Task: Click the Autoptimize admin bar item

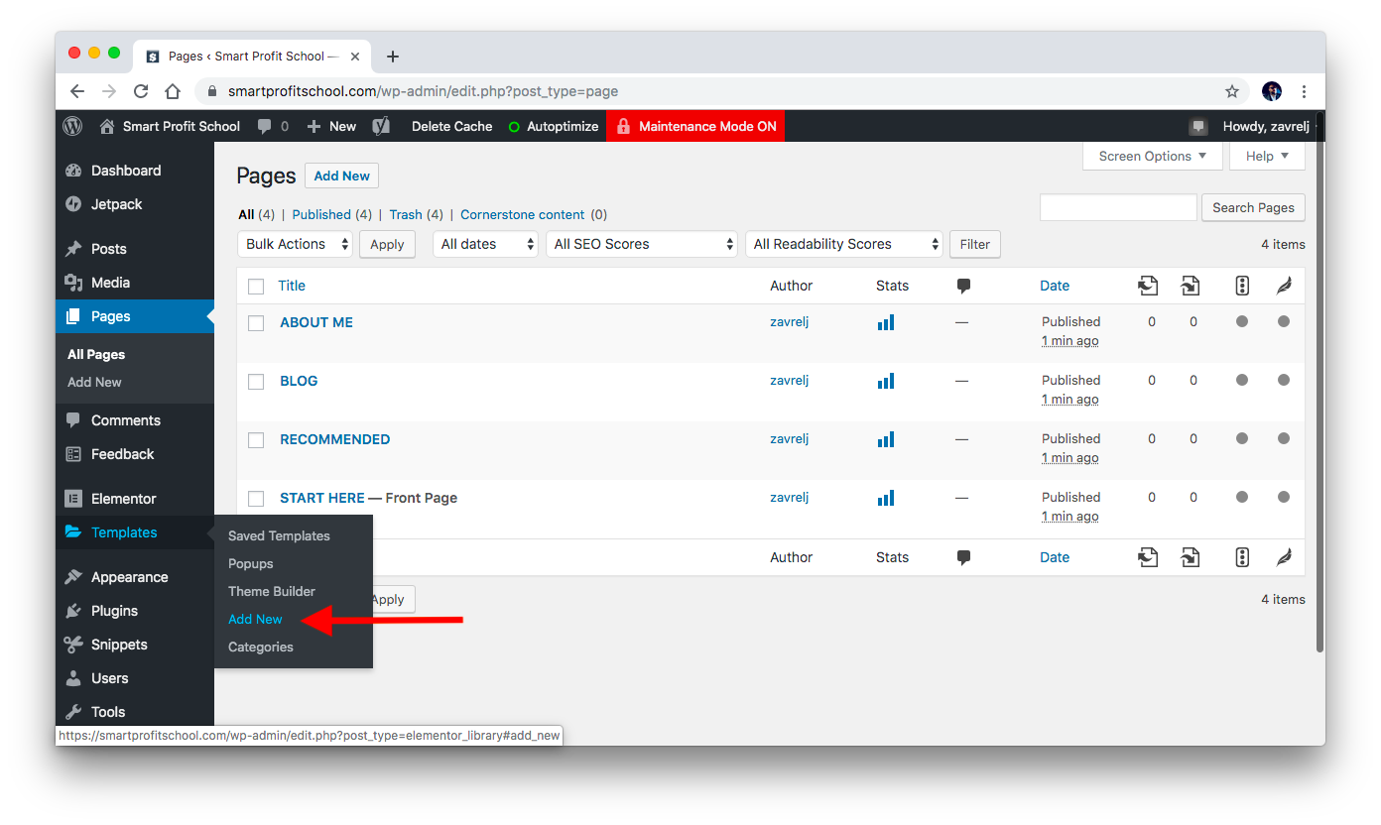Action: tap(554, 126)
